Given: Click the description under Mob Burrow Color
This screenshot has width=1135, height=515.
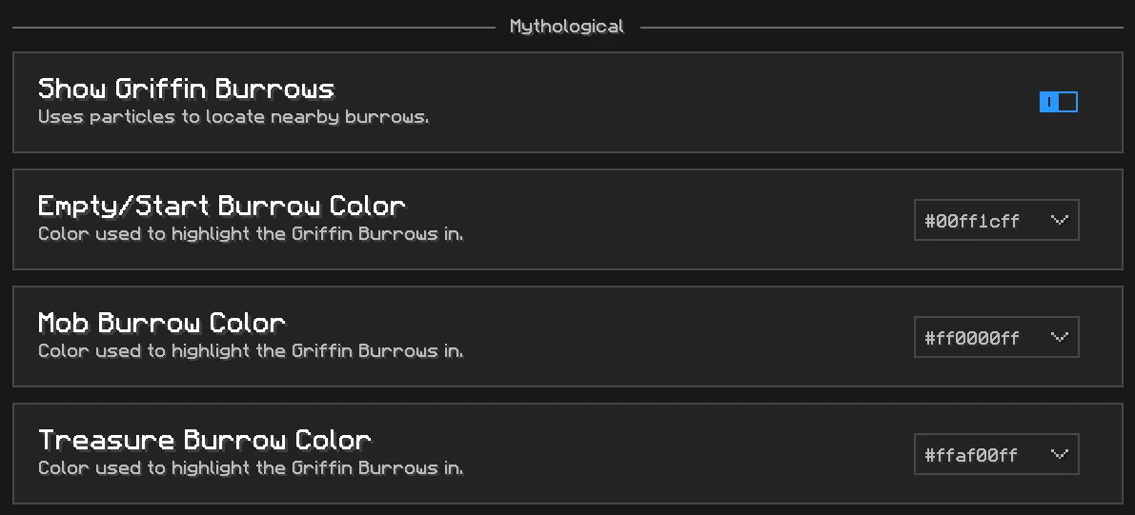Looking at the screenshot, I should (x=251, y=351).
